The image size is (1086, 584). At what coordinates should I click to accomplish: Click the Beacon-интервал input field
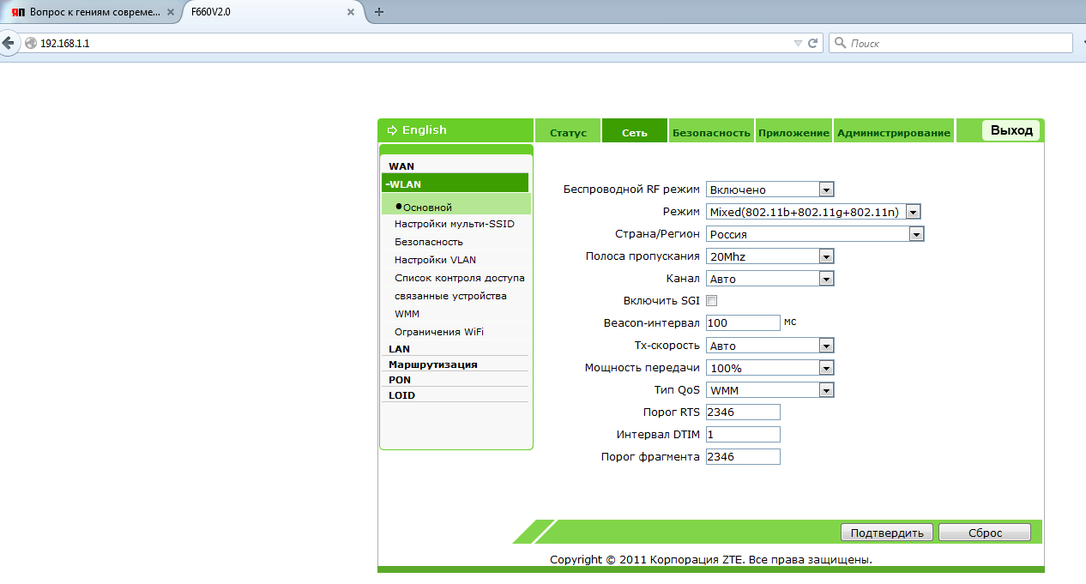click(742, 323)
